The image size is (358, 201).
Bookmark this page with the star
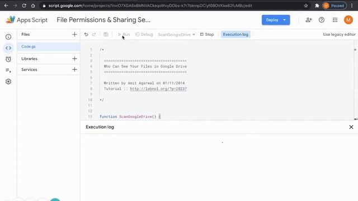tap(306, 6)
